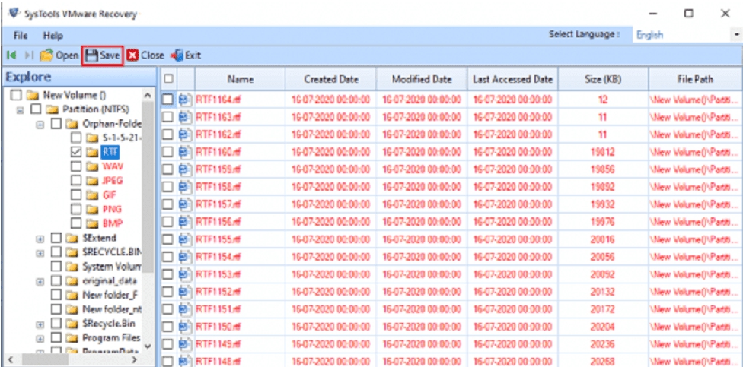Viewport: 743px width, 367px height.
Task: Check the box for RTF1162.rtf
Action: coord(168,134)
